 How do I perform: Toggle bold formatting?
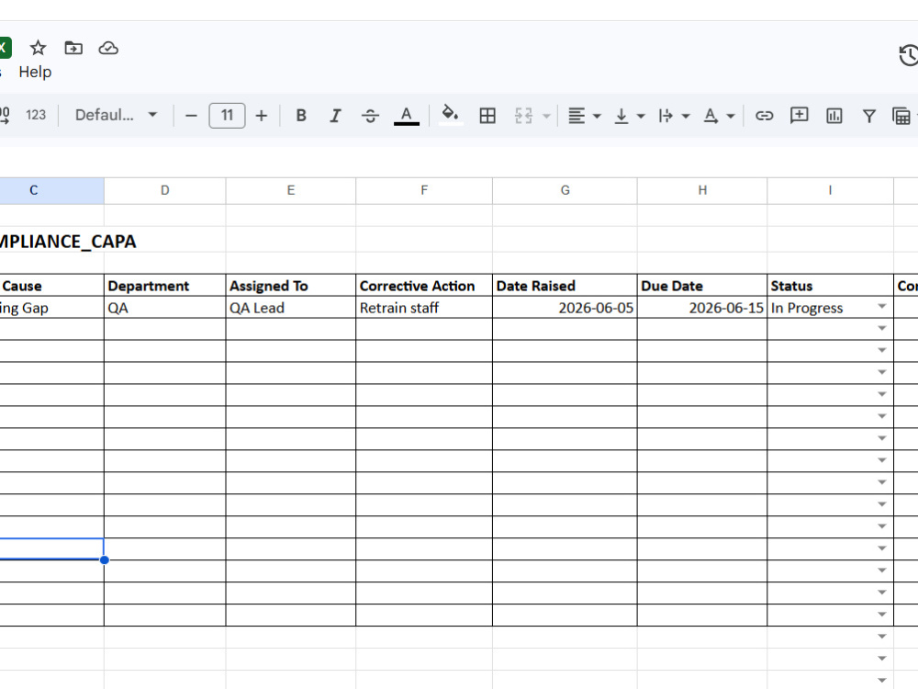[301, 116]
